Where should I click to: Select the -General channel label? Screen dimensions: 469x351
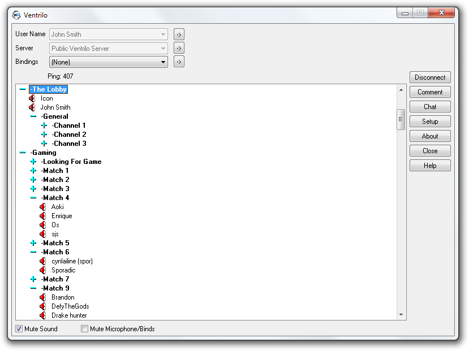click(x=55, y=116)
